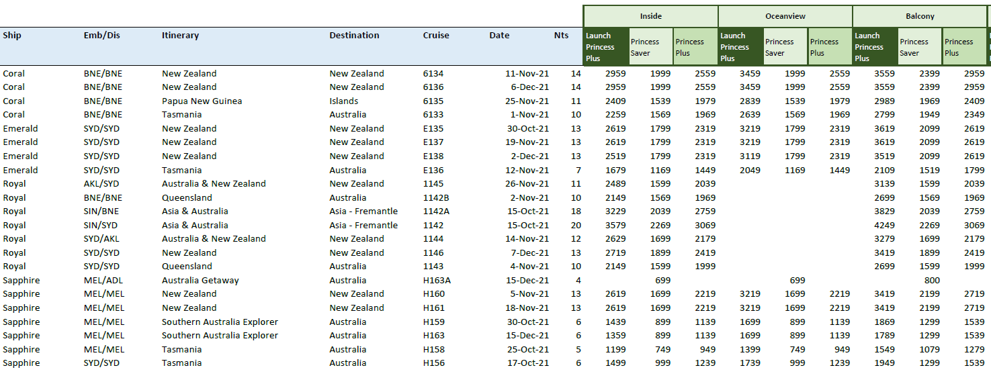This screenshot has height=380, width=991.
Task: Select the Emb/Dis column header
Action: 101,36
